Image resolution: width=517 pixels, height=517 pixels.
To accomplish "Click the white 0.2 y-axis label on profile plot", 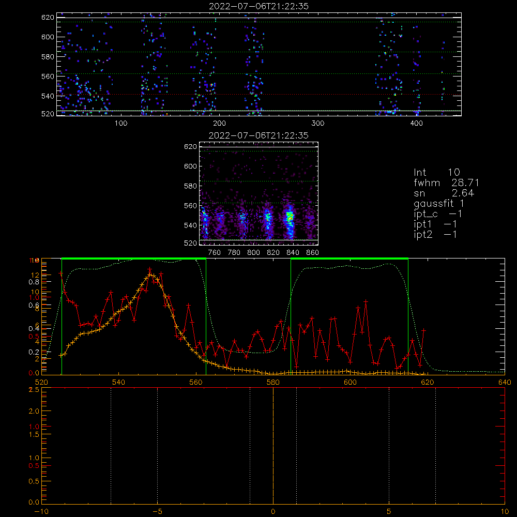I will tap(34, 352).
